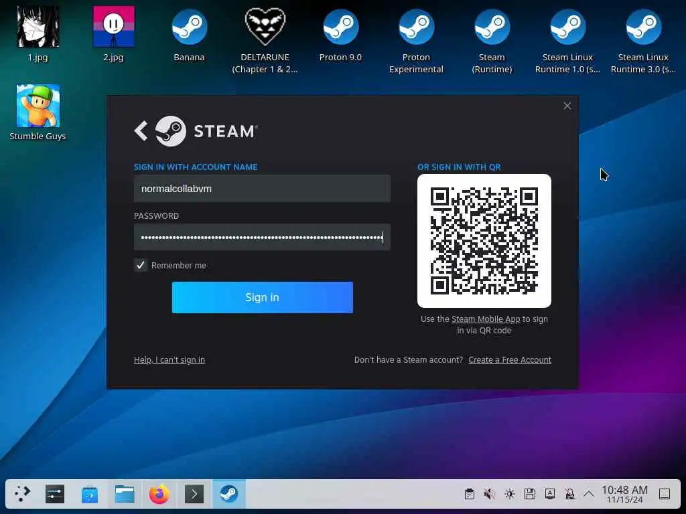Screen dimensions: 686x514
Task: Click the Don't have a Steam account? text
Action: click(408, 359)
